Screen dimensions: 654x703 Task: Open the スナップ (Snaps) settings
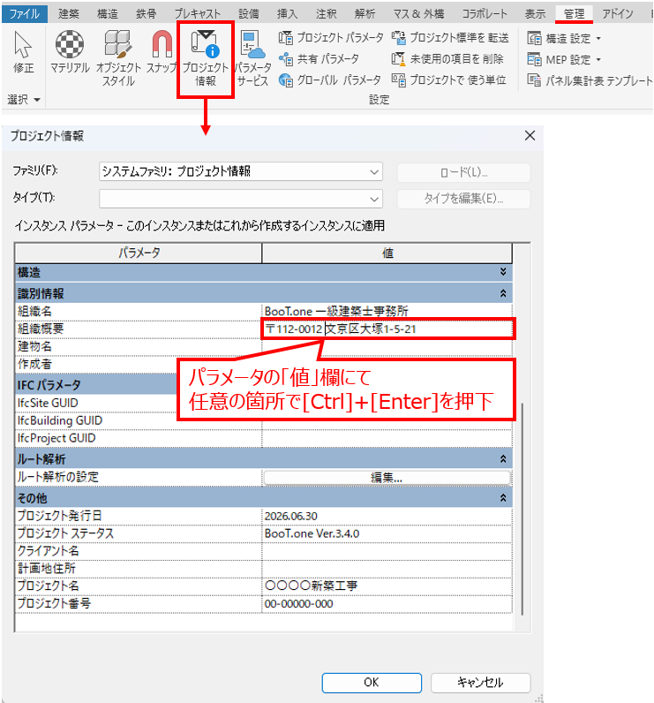[162, 51]
